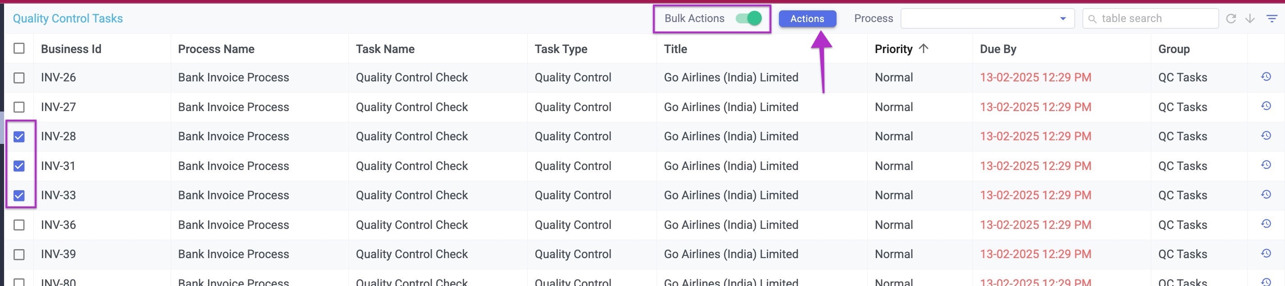The image size is (1285, 286).
Task: Open history icon on INV-28 row
Action: coord(1265,136)
